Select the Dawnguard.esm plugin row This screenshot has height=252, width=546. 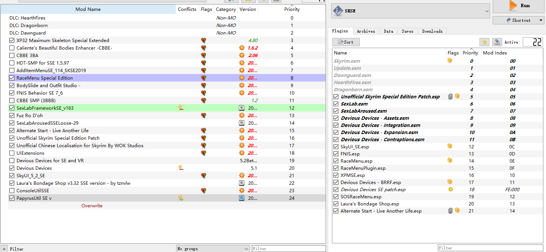click(438, 75)
